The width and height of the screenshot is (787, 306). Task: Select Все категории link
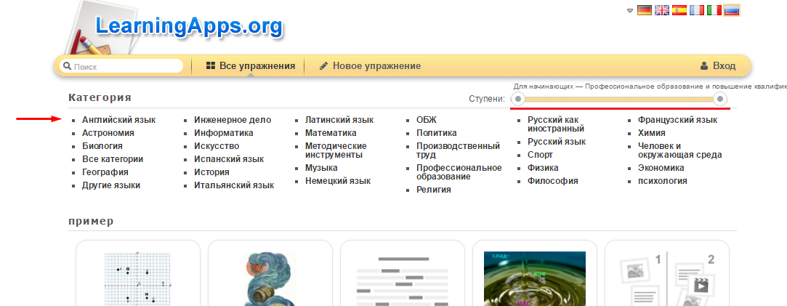[x=113, y=159]
